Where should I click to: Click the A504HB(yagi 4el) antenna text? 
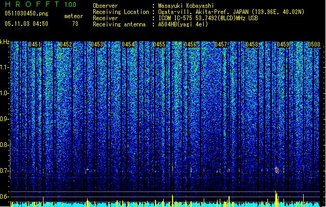pos(183,24)
